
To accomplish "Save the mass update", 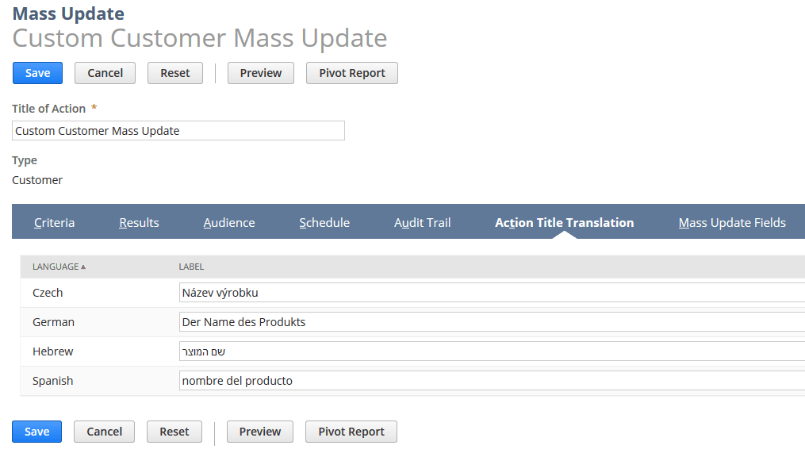I will 36,72.
